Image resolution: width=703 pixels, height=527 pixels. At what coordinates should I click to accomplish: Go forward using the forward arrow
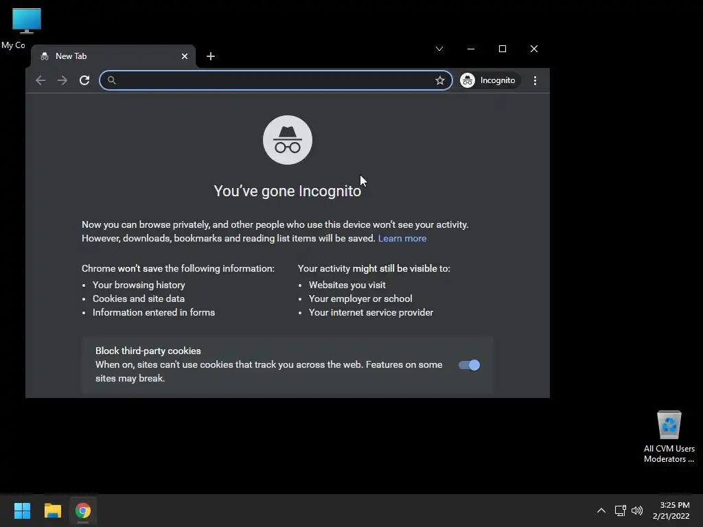click(62, 80)
